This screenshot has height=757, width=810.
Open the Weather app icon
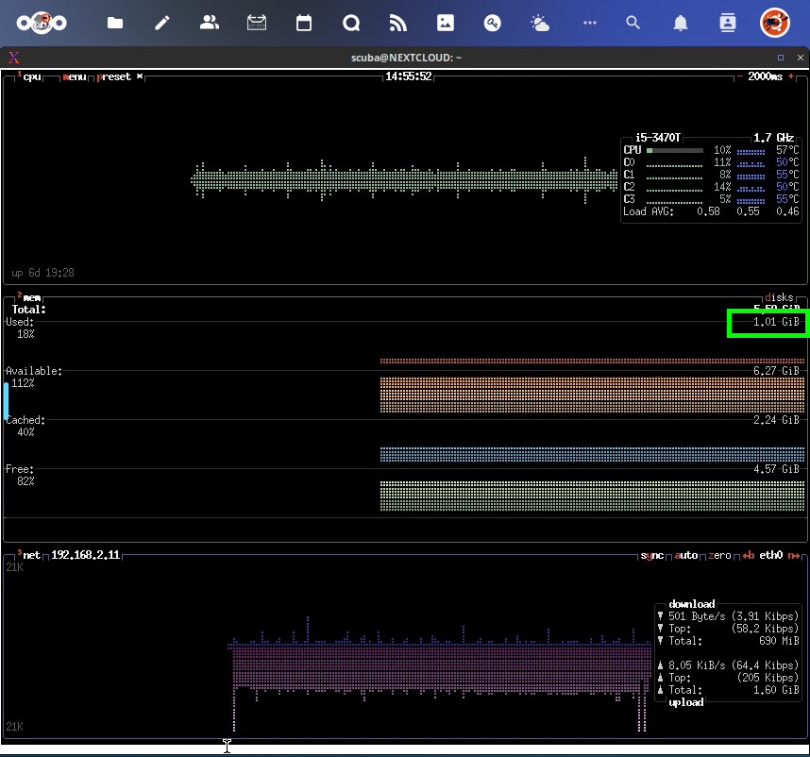(540, 24)
